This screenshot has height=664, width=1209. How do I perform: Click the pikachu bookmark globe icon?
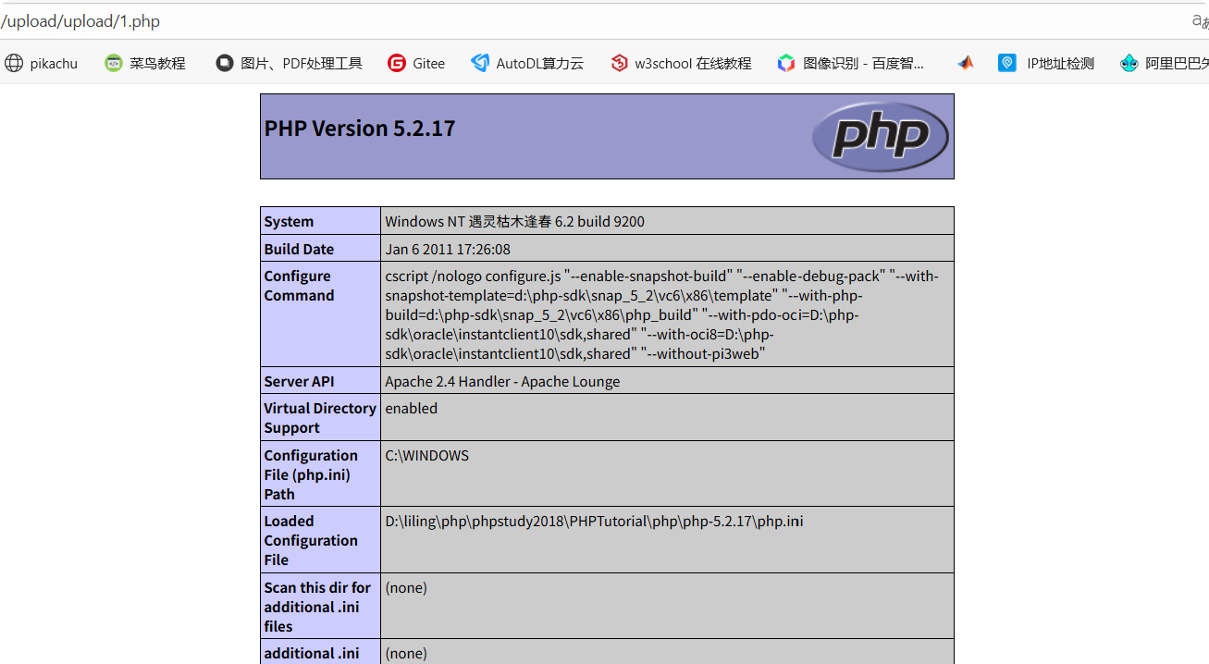pyautogui.click(x=14, y=63)
